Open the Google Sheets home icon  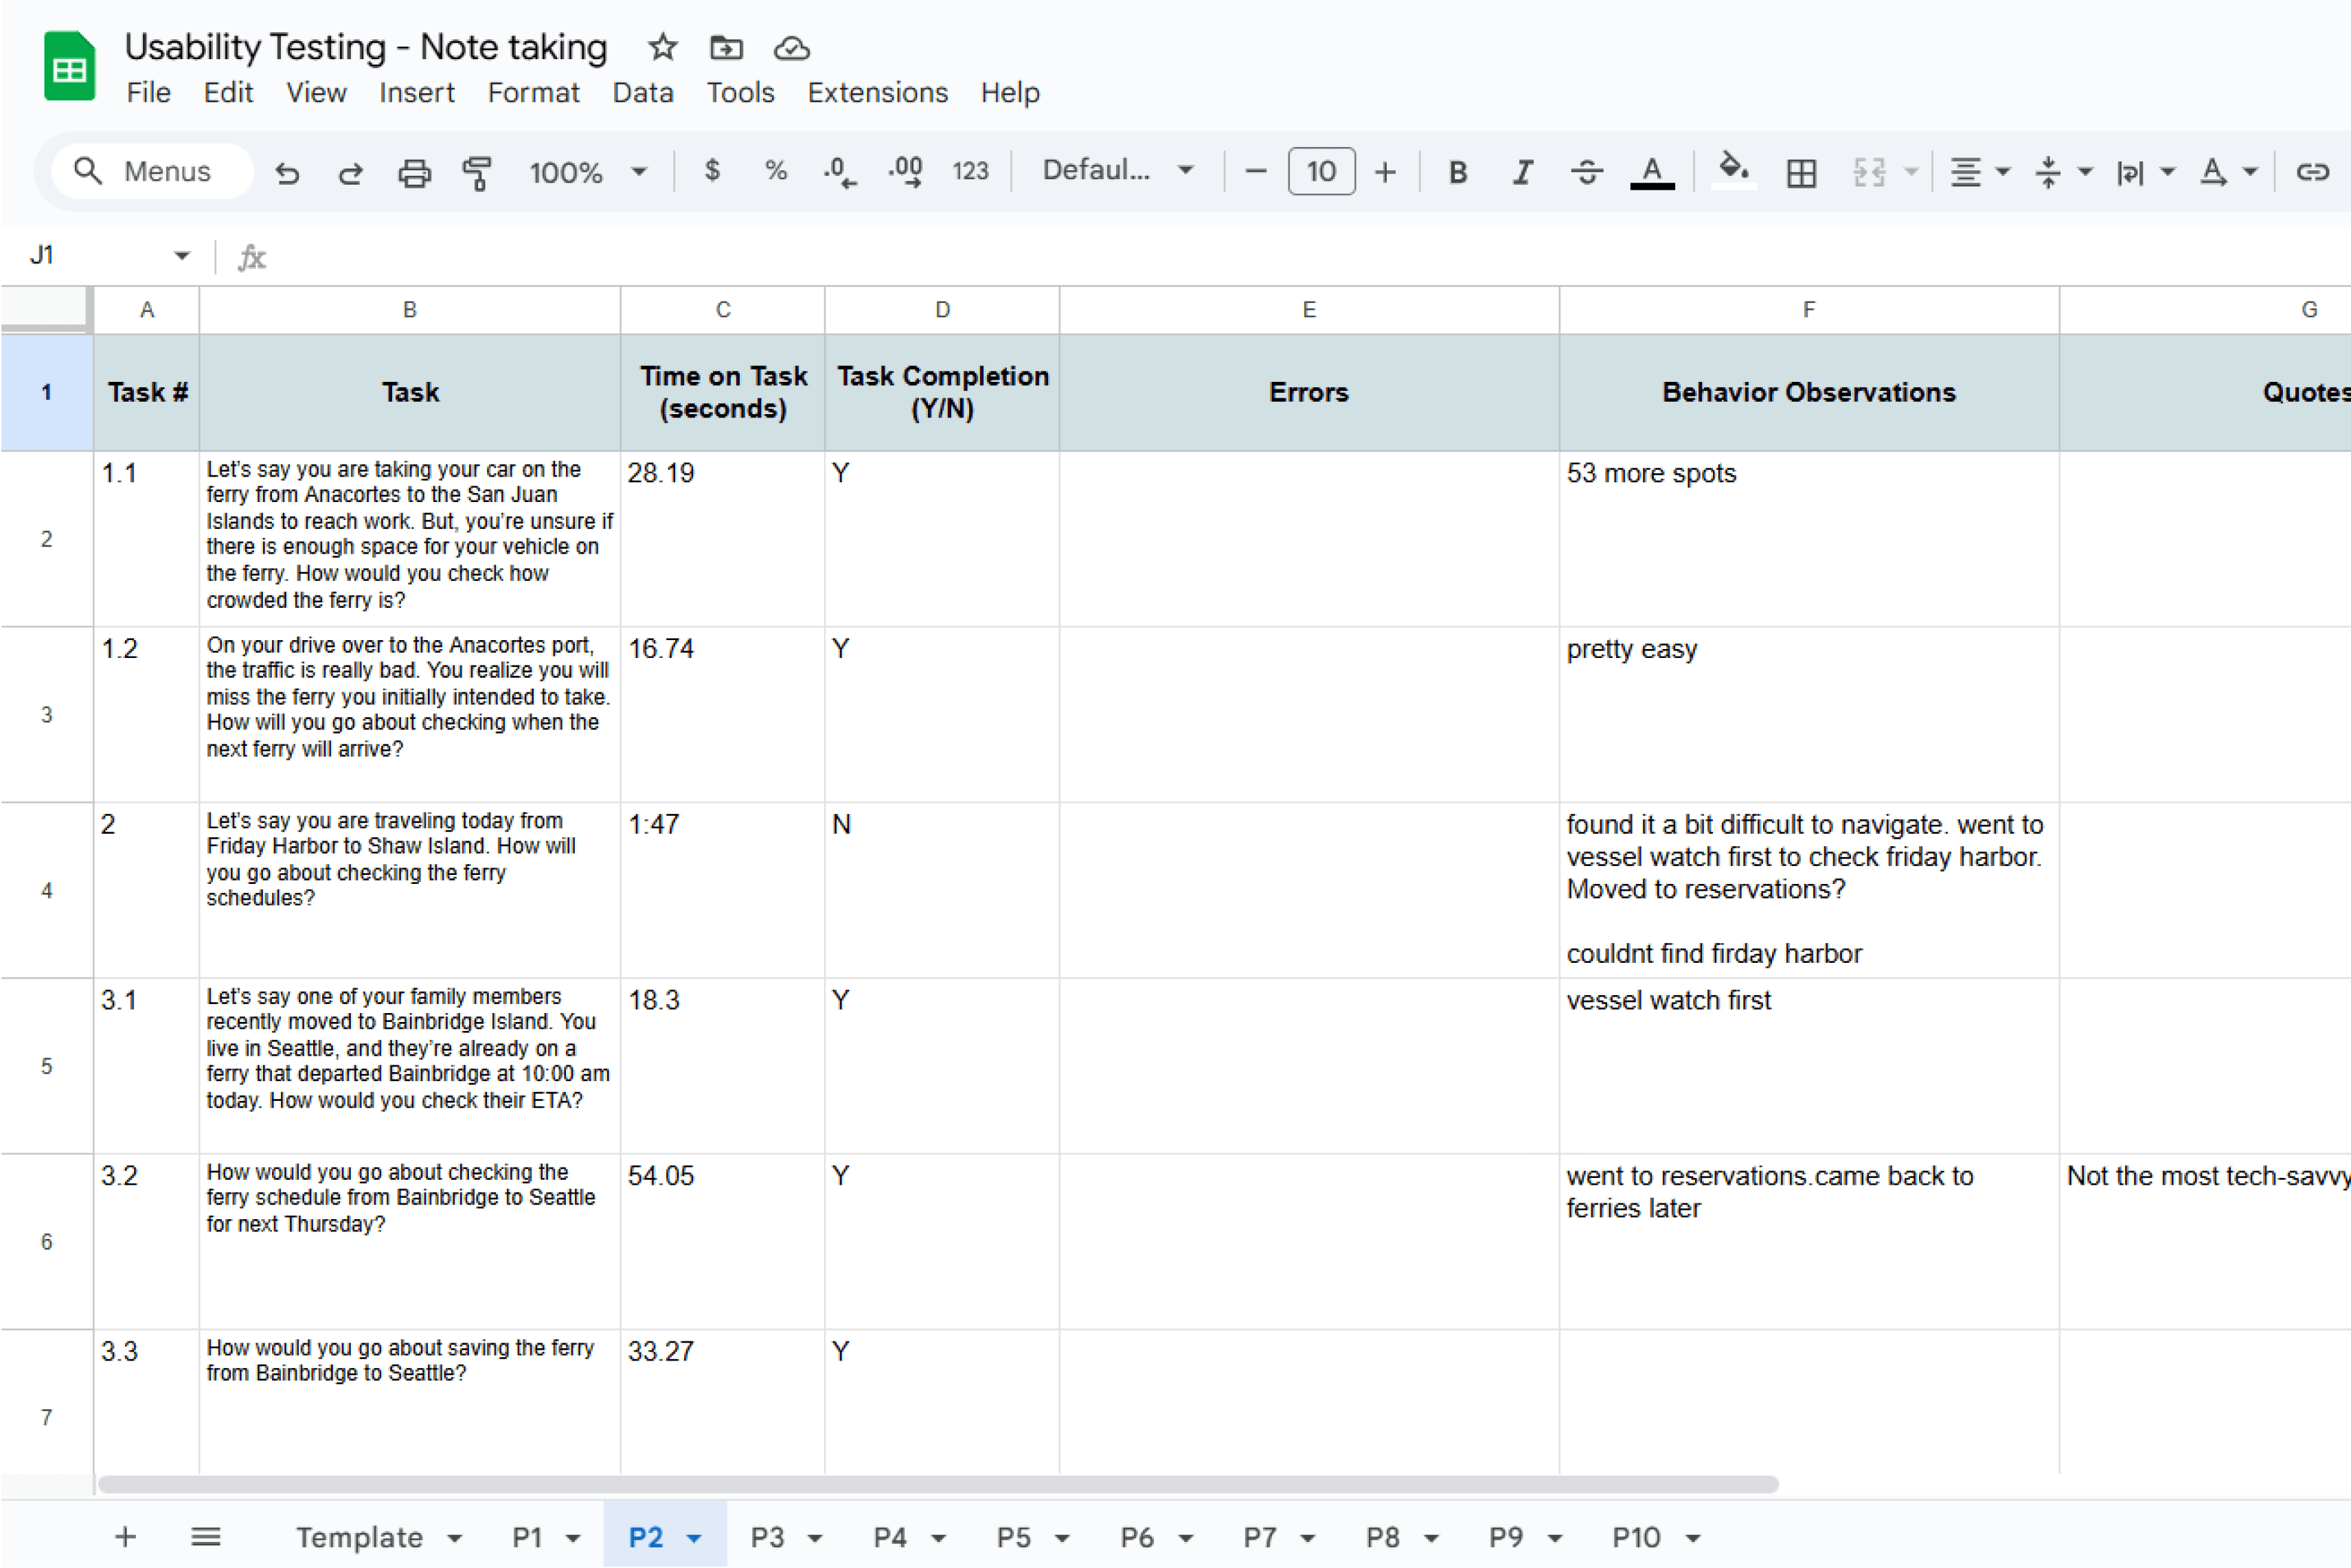pyautogui.click(x=69, y=67)
